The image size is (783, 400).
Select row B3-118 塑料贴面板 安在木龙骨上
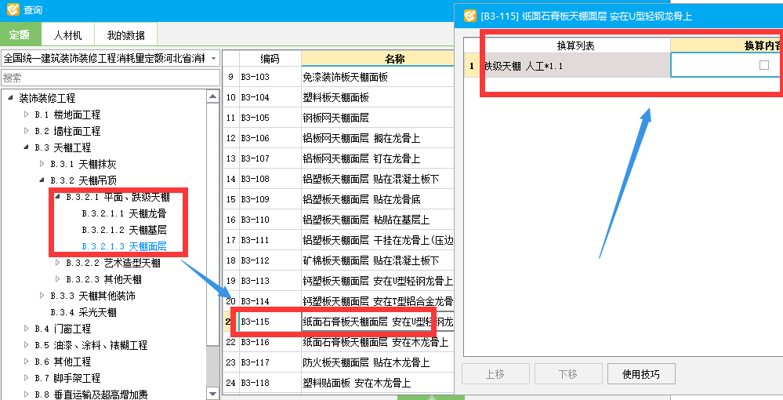tap(339, 383)
